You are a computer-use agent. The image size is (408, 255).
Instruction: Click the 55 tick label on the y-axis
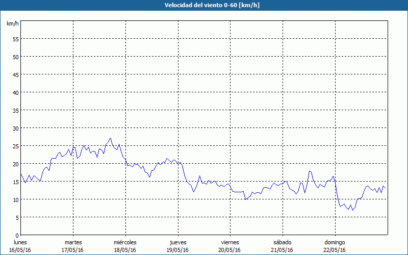tap(15, 39)
